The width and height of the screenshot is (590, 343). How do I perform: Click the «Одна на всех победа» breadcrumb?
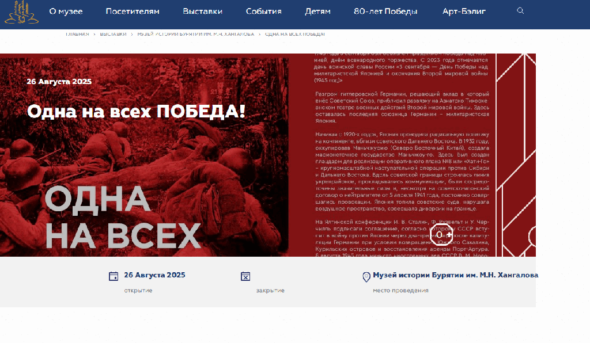pos(295,35)
